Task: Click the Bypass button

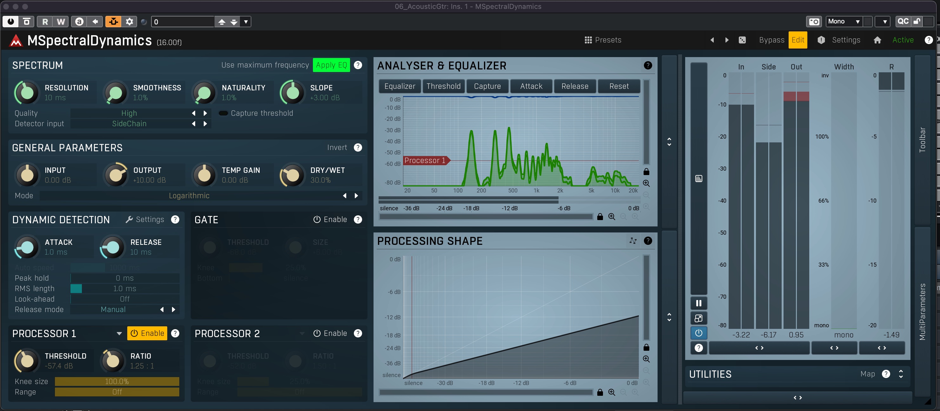Action: pos(771,40)
